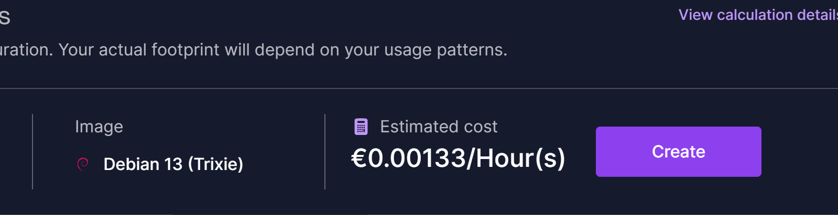Click the vertical divider left of Image
Viewport: 838px width, 215px height.
click(32, 152)
